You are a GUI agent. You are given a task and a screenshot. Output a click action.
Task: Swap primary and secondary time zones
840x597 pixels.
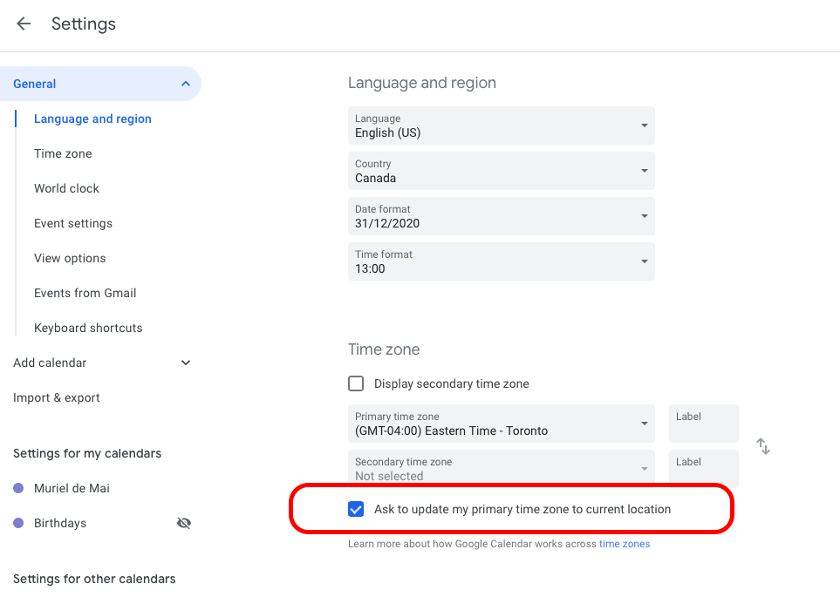pos(763,446)
